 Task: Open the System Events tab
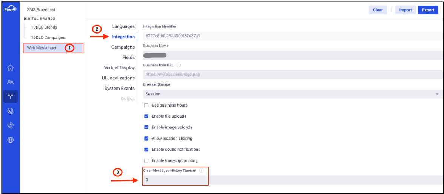click(x=119, y=89)
